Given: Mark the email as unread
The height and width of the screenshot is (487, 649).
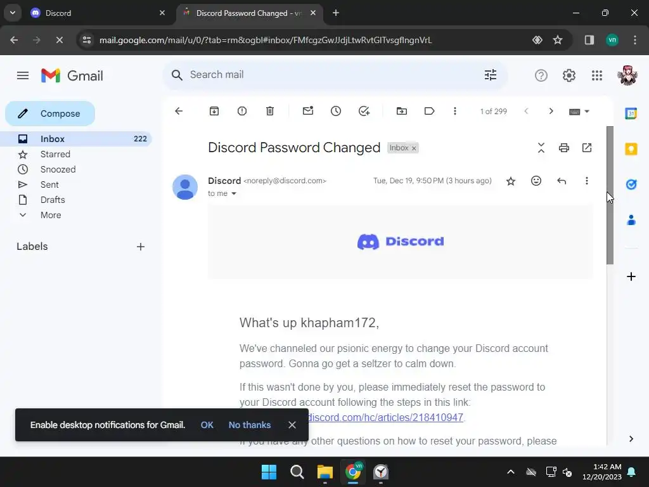Looking at the screenshot, I should click(308, 111).
